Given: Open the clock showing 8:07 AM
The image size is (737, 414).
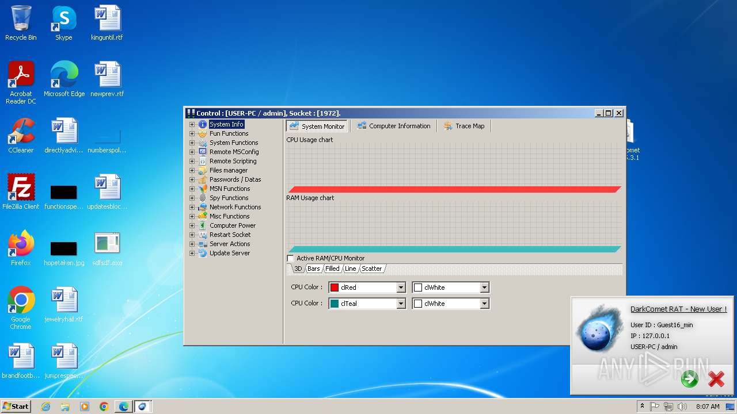Looking at the screenshot, I should point(708,407).
